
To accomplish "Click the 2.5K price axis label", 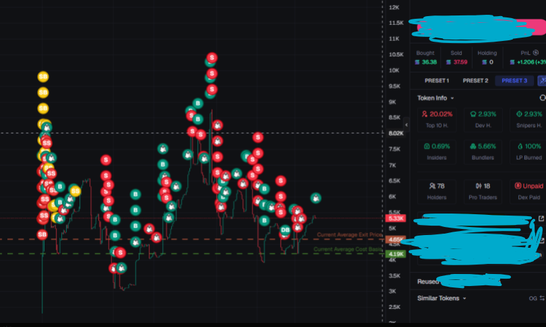I will click(x=395, y=307).
